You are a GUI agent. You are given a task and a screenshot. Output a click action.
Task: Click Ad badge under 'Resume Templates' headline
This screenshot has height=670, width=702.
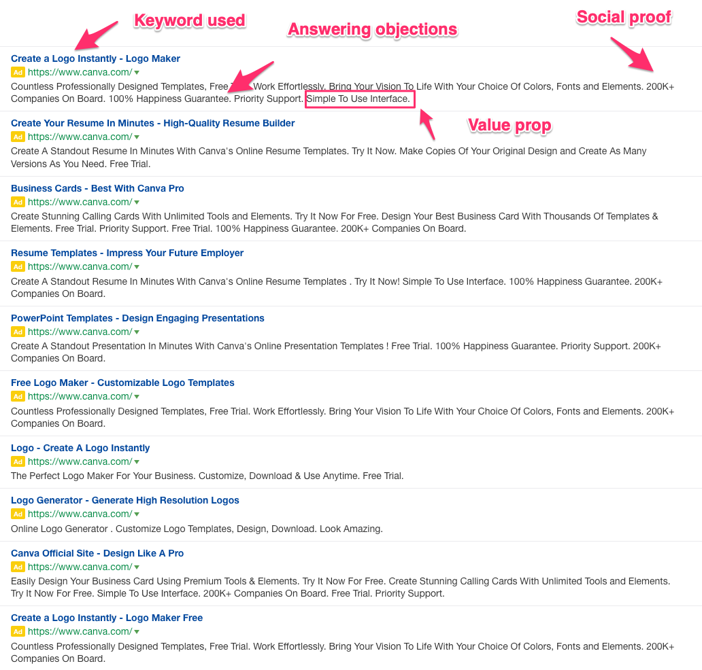pos(18,266)
